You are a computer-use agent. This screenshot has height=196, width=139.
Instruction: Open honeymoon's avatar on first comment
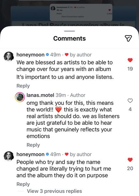8,57
